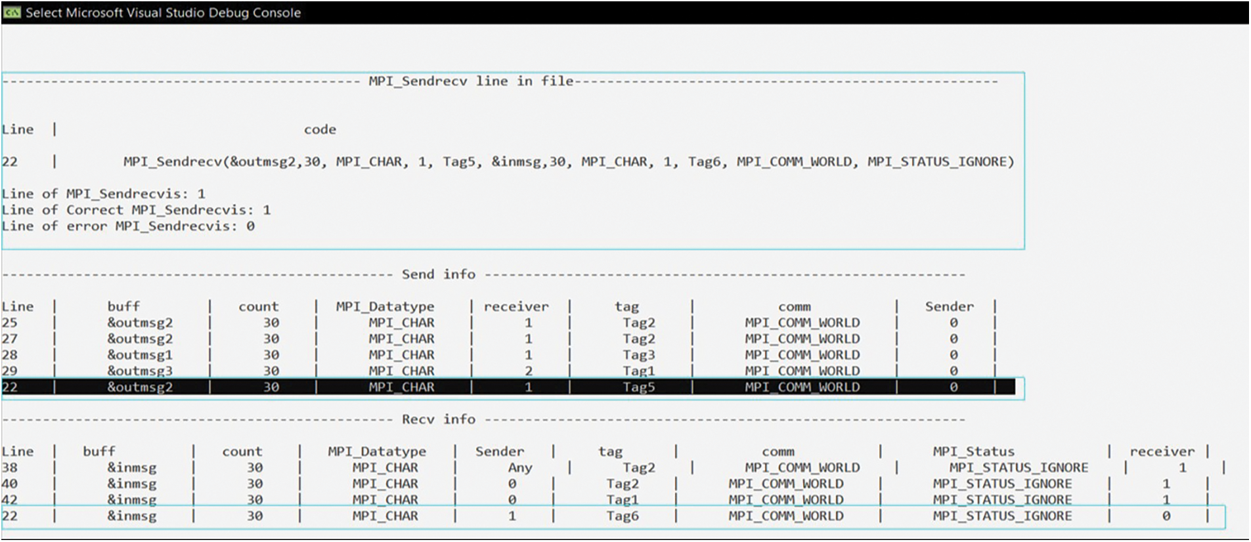Click the &outmsg3 buffer entry
Screen dimensions: 1251x542
(x=140, y=371)
